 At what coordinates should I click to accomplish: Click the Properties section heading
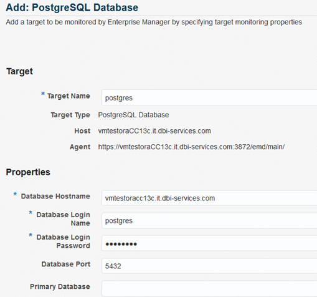[x=28, y=172]
